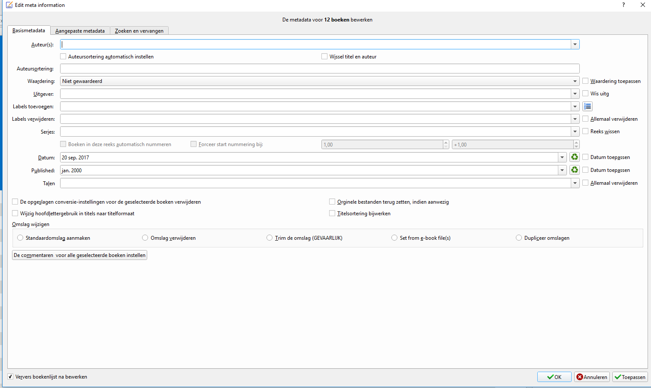651x388 pixels.
Task: Toggle Wissel titel en auteur checkbox
Action: (x=324, y=56)
